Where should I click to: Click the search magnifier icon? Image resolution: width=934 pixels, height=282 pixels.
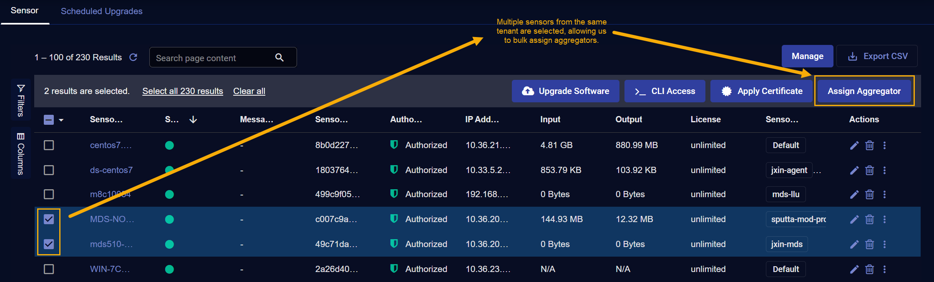[x=279, y=58]
